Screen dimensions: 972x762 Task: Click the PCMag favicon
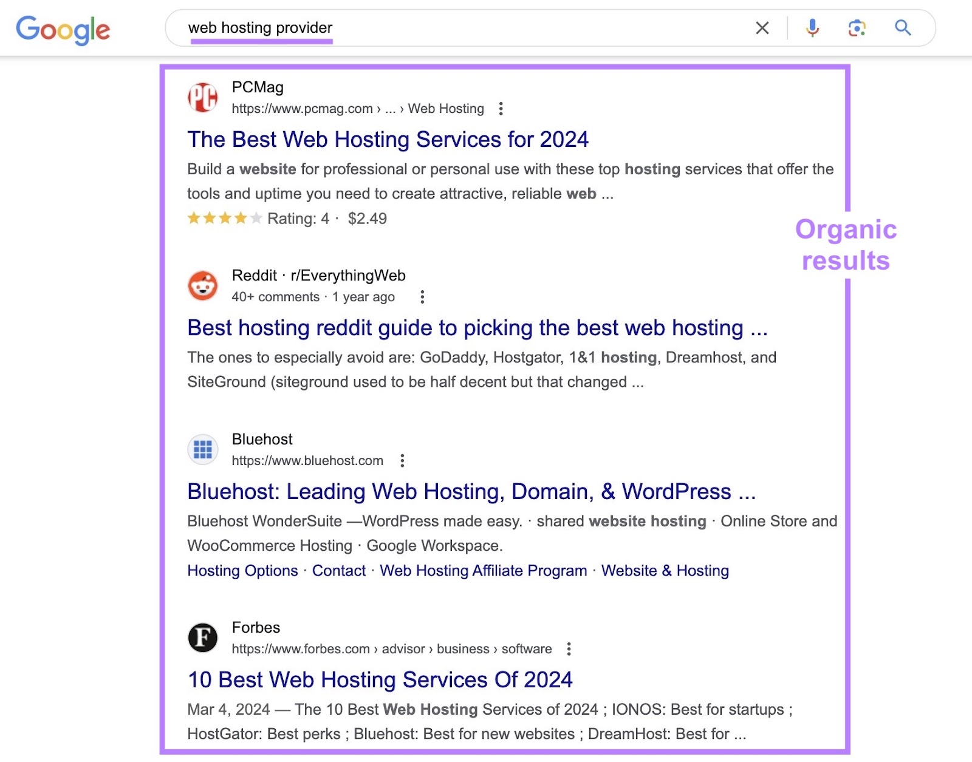[203, 97]
